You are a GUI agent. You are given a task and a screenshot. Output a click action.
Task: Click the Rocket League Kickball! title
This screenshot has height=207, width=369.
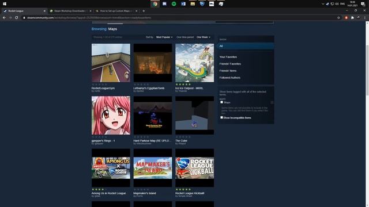[190, 193]
